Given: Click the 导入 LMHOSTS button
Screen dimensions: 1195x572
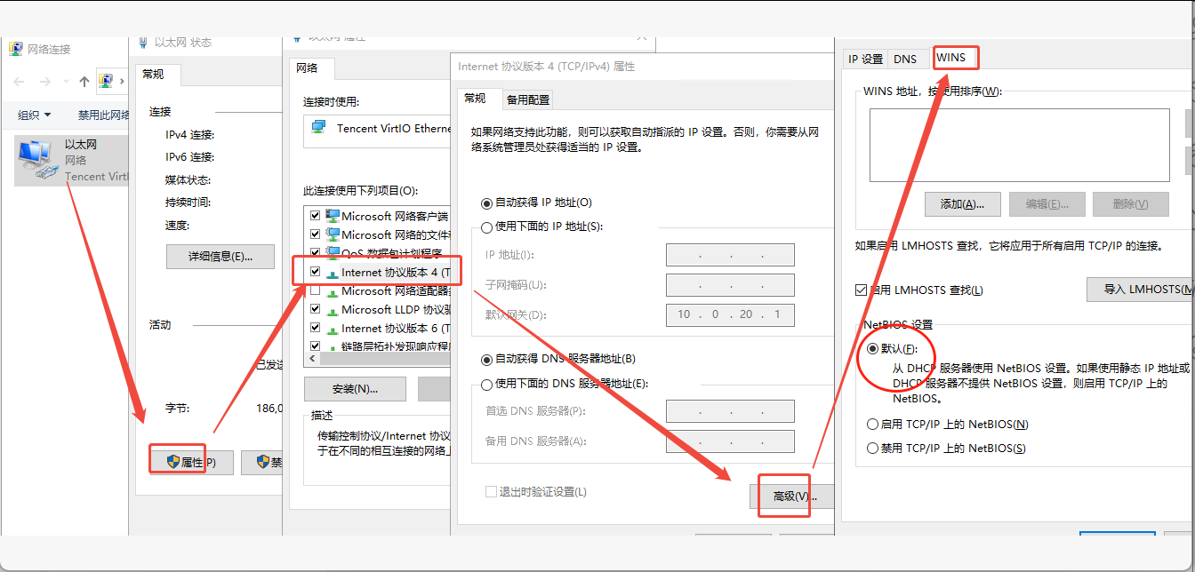Looking at the screenshot, I should point(1141,290).
